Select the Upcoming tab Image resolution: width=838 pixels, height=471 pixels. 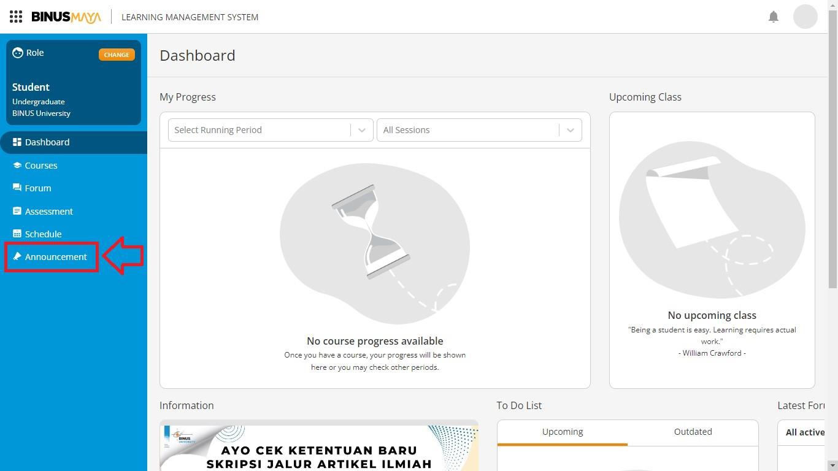point(562,431)
